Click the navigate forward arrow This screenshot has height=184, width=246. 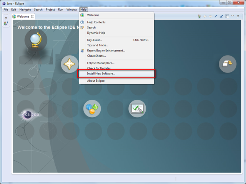[x=210, y=16]
